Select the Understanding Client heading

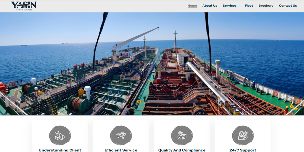[60, 150]
